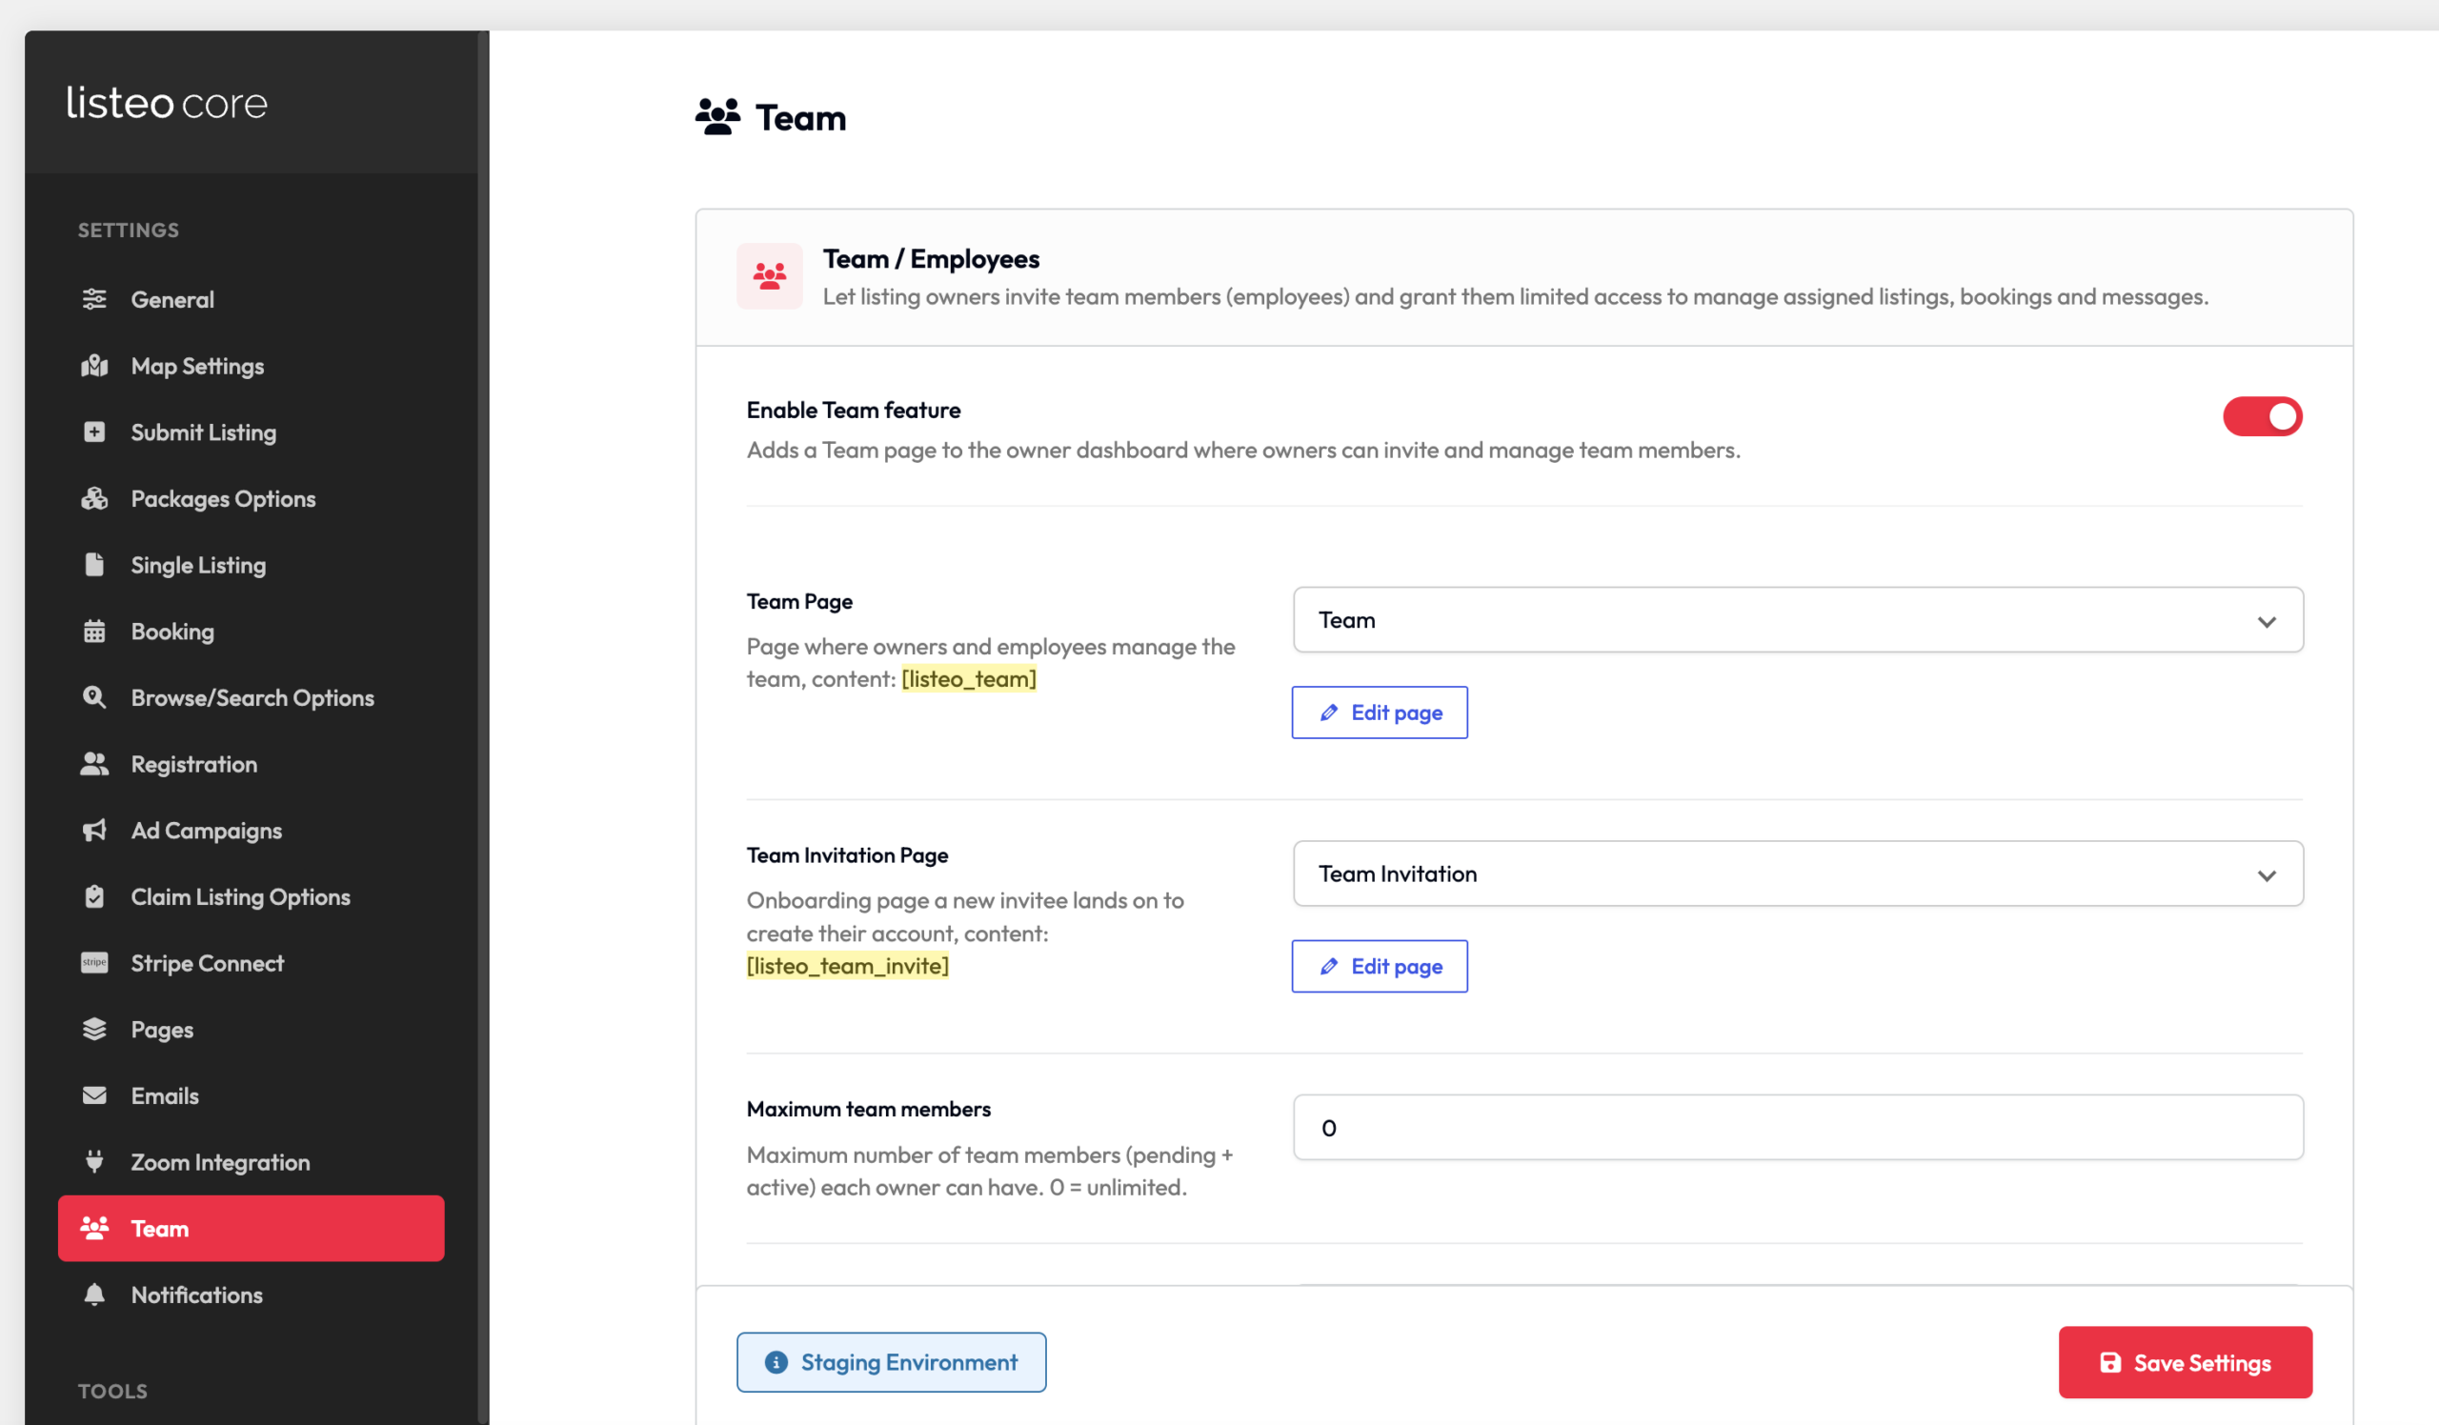The image size is (2439, 1425).
Task: Click the pencil icon under Team Page
Action: click(1329, 712)
